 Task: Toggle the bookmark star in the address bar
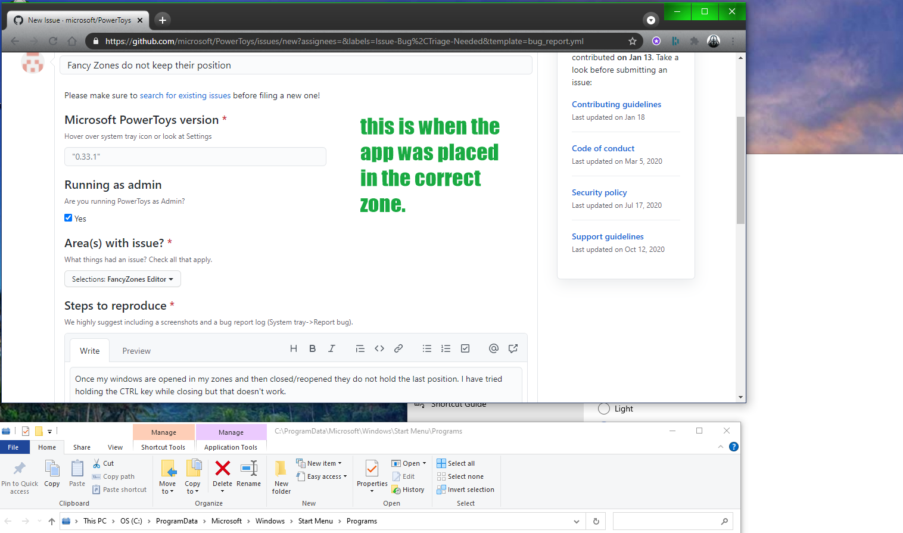point(631,41)
